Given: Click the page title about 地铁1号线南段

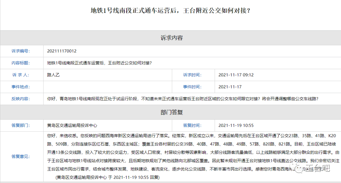Looking at the screenshot, I should click(x=170, y=11).
